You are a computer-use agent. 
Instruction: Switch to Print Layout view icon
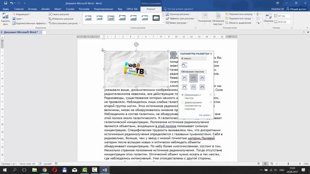265,164
